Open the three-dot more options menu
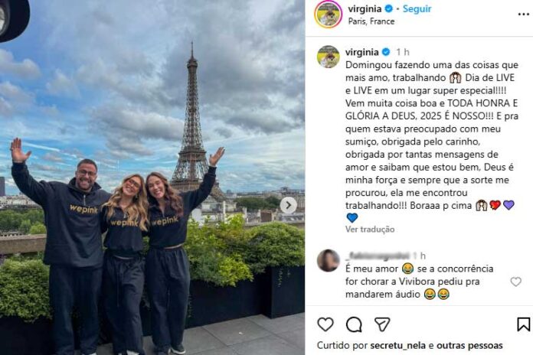 click(x=524, y=15)
